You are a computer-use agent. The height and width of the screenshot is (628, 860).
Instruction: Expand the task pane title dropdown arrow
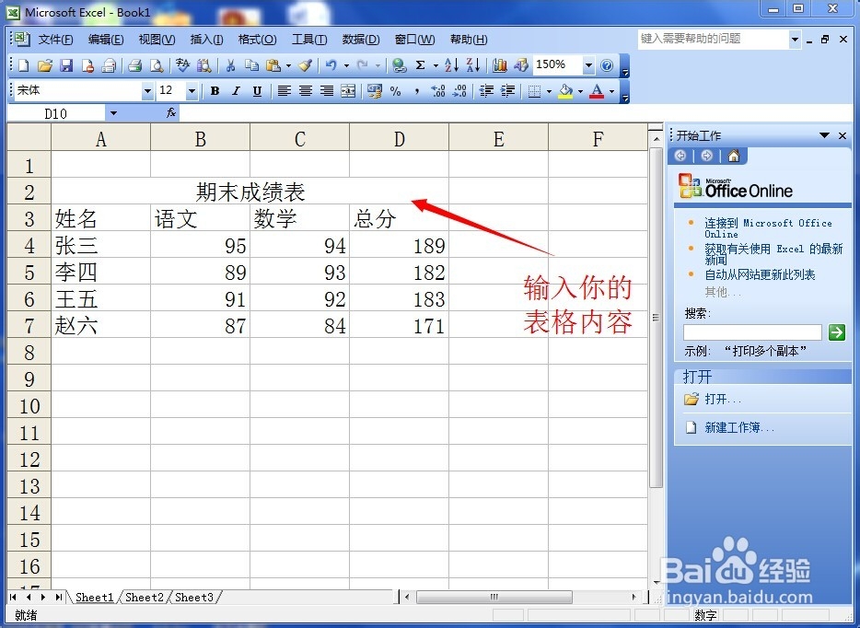[x=824, y=135]
